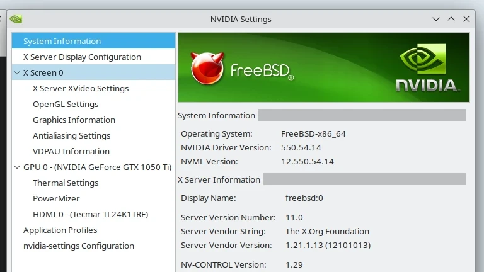Open X Server XVideo Settings

point(81,88)
